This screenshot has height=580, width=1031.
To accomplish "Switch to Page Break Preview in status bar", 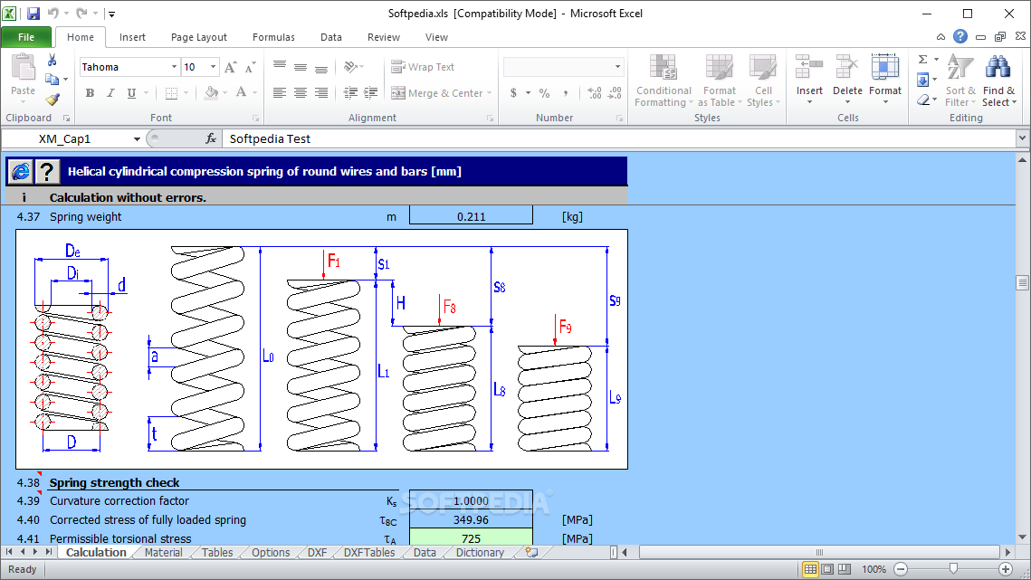I will click(x=845, y=569).
